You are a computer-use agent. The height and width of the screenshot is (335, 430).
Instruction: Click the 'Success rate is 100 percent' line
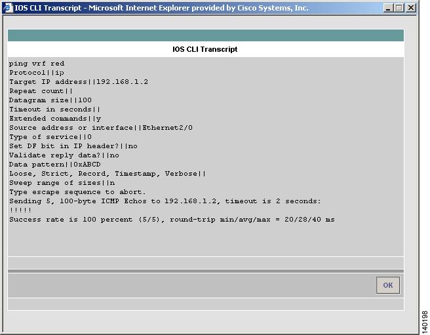click(172, 220)
